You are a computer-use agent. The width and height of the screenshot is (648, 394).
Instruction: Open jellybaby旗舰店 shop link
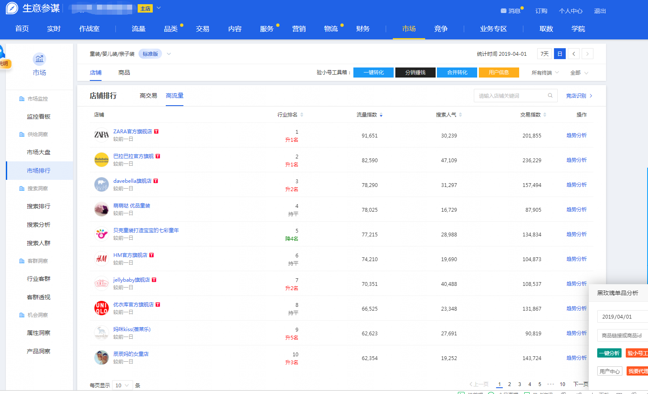point(131,280)
